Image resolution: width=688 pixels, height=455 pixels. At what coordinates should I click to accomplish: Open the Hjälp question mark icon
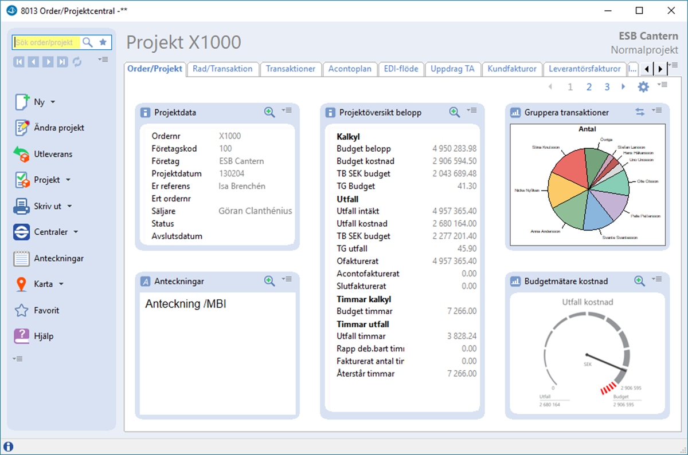tap(22, 336)
